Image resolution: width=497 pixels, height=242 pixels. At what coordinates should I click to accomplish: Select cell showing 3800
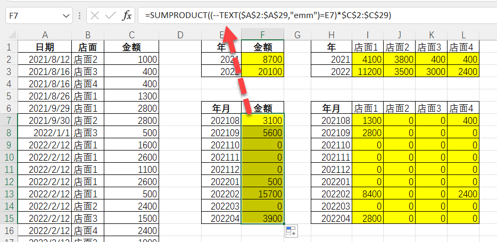point(400,59)
